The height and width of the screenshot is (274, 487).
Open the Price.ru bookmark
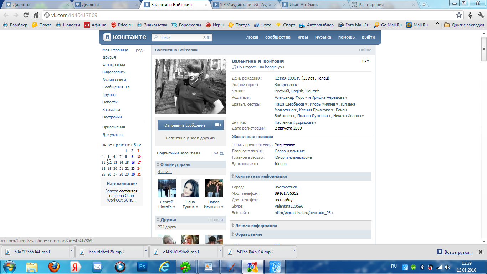coord(122,25)
